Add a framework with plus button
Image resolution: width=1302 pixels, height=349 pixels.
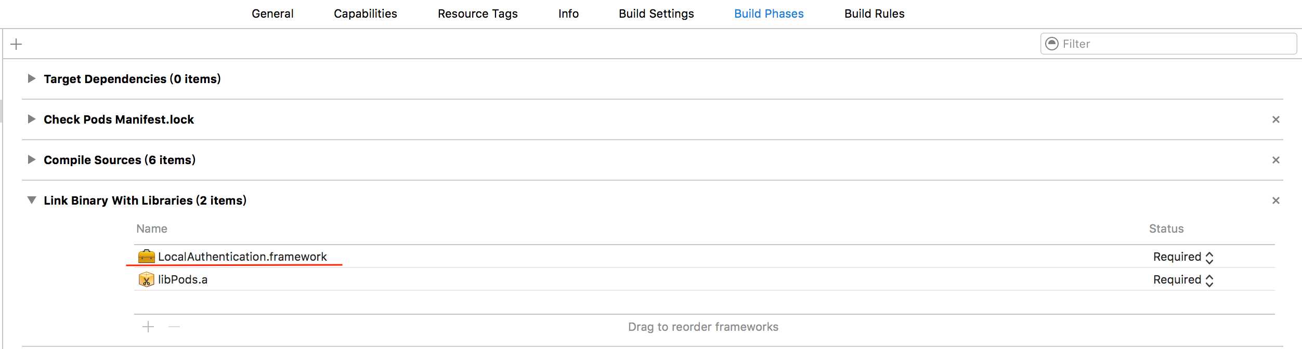148,327
